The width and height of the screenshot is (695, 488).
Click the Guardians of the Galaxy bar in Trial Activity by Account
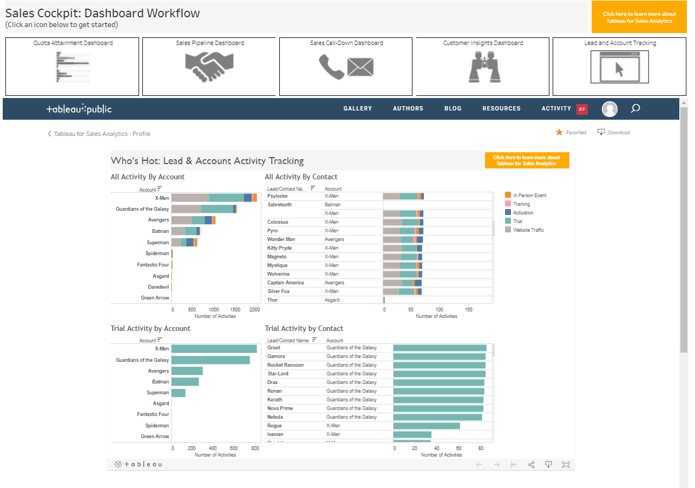[211, 360]
